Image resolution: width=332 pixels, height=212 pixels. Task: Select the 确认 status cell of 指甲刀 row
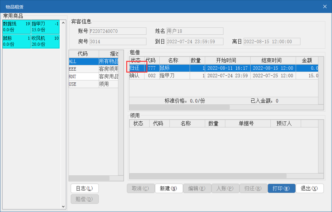[137, 76]
